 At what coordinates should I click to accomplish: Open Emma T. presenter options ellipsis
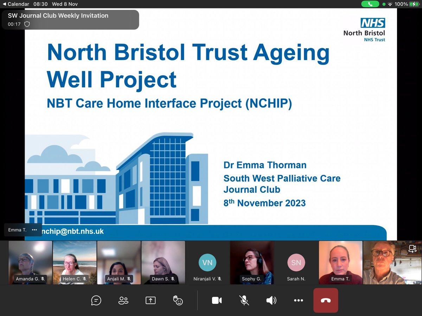[x=34, y=230]
